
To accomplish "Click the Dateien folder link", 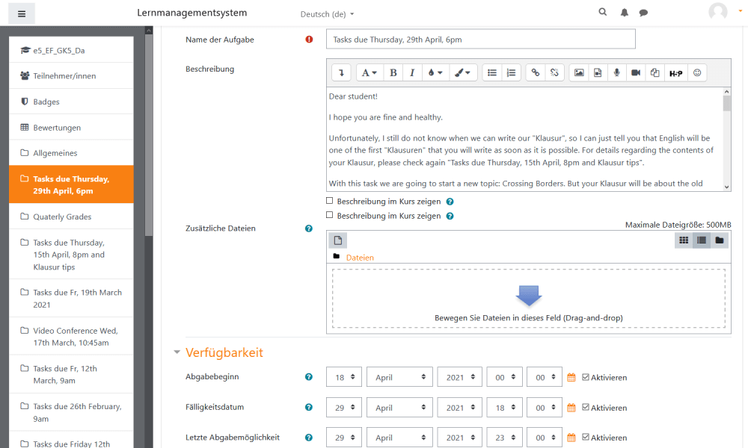I will tap(360, 258).
